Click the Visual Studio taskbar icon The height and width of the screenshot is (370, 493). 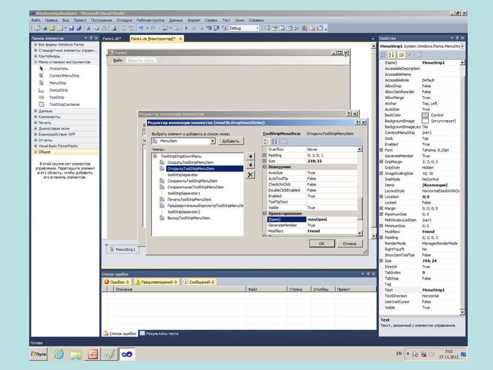click(x=127, y=354)
